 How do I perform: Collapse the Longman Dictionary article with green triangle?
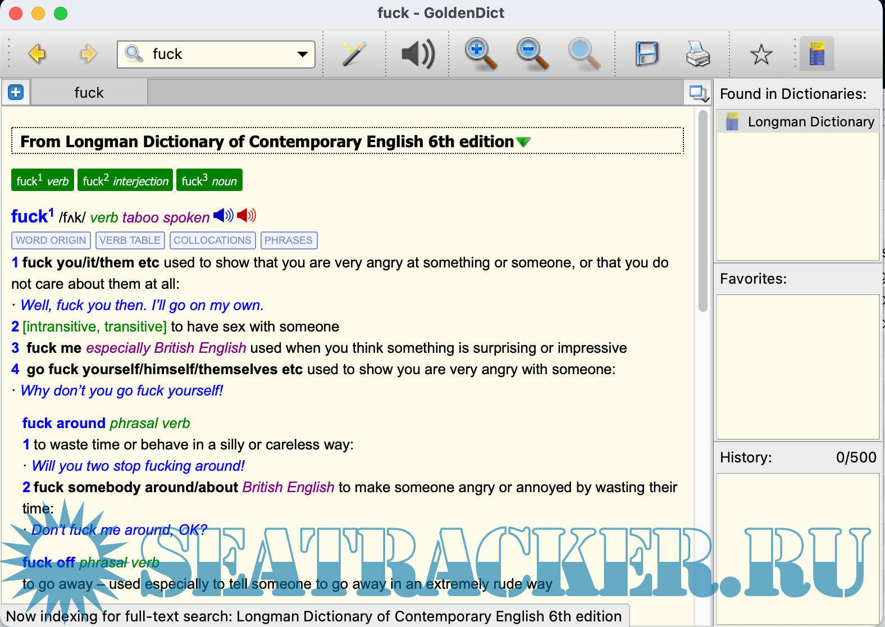[523, 142]
